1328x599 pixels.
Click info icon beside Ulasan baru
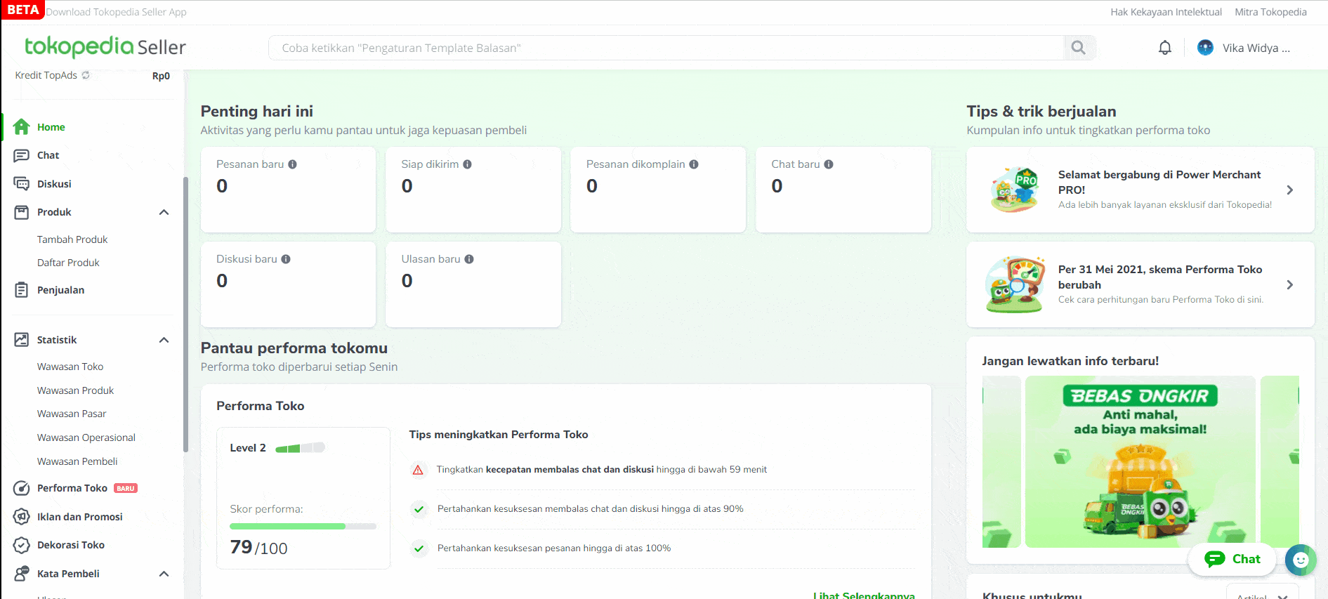(x=469, y=259)
